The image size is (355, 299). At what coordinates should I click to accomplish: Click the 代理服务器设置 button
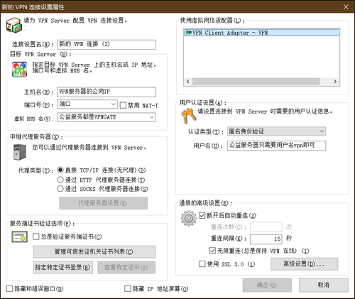coord(103,203)
